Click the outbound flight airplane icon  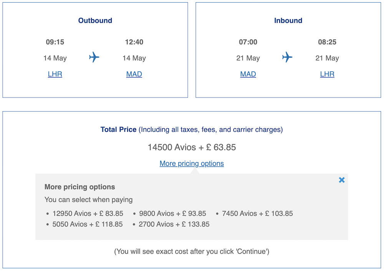coord(94,58)
